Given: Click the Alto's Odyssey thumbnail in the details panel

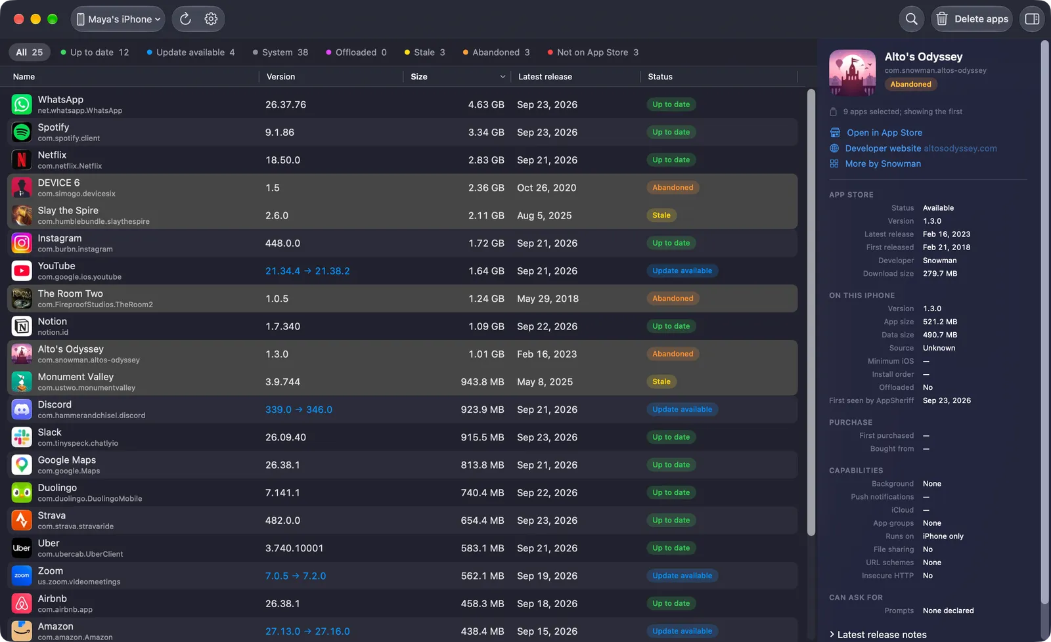Looking at the screenshot, I should coord(852,73).
